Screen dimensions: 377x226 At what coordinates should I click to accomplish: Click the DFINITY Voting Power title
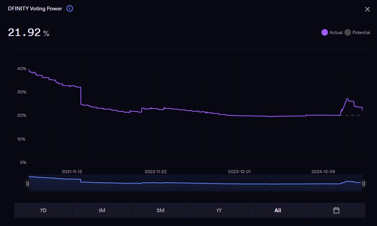pyautogui.click(x=35, y=9)
